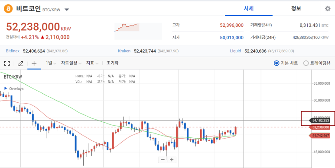
Task: Click the large 52,238,000 price
Action: coord(33,27)
